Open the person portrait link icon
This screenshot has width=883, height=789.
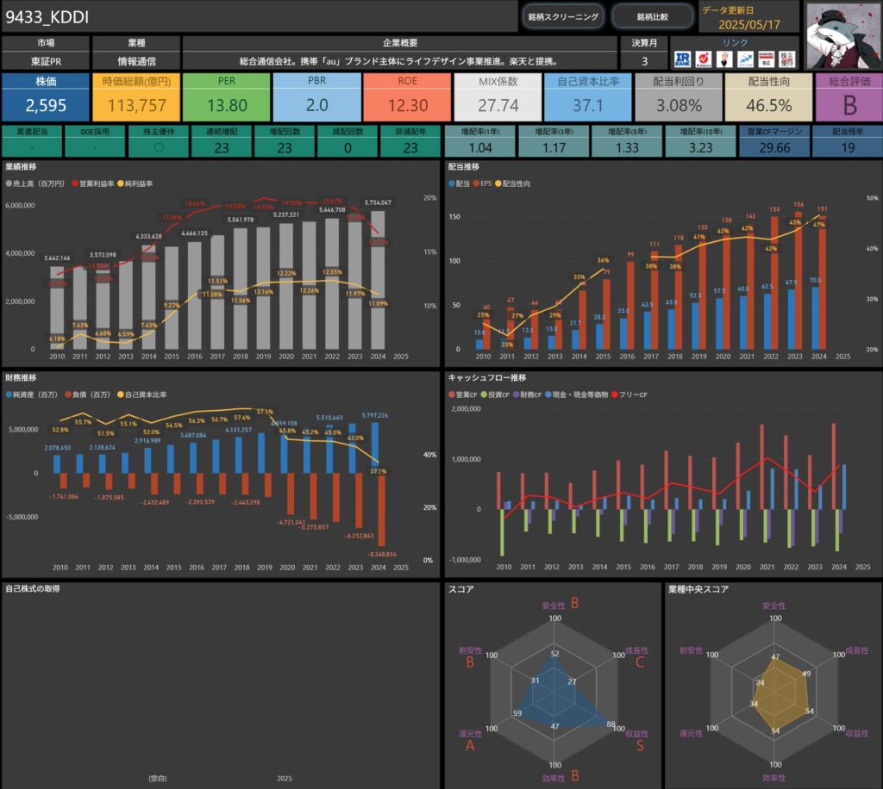(x=724, y=59)
